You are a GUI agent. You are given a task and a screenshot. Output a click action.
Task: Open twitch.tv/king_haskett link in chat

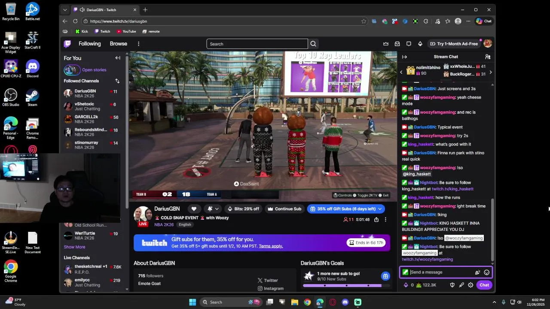click(452, 189)
